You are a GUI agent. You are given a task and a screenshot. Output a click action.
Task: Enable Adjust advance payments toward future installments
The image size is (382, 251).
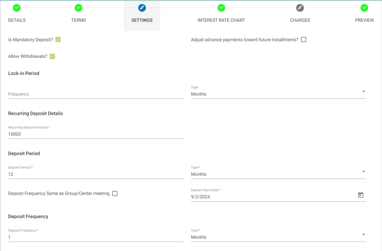[x=304, y=40]
